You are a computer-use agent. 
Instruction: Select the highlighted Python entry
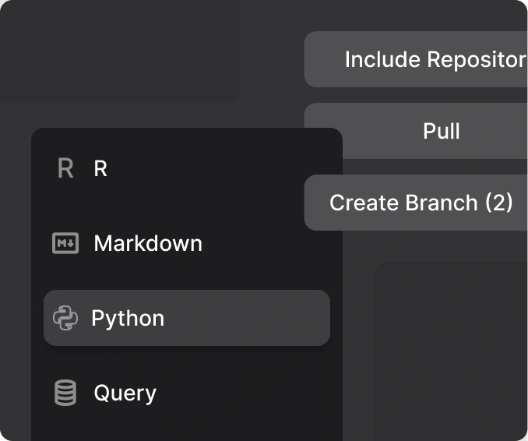(x=187, y=318)
